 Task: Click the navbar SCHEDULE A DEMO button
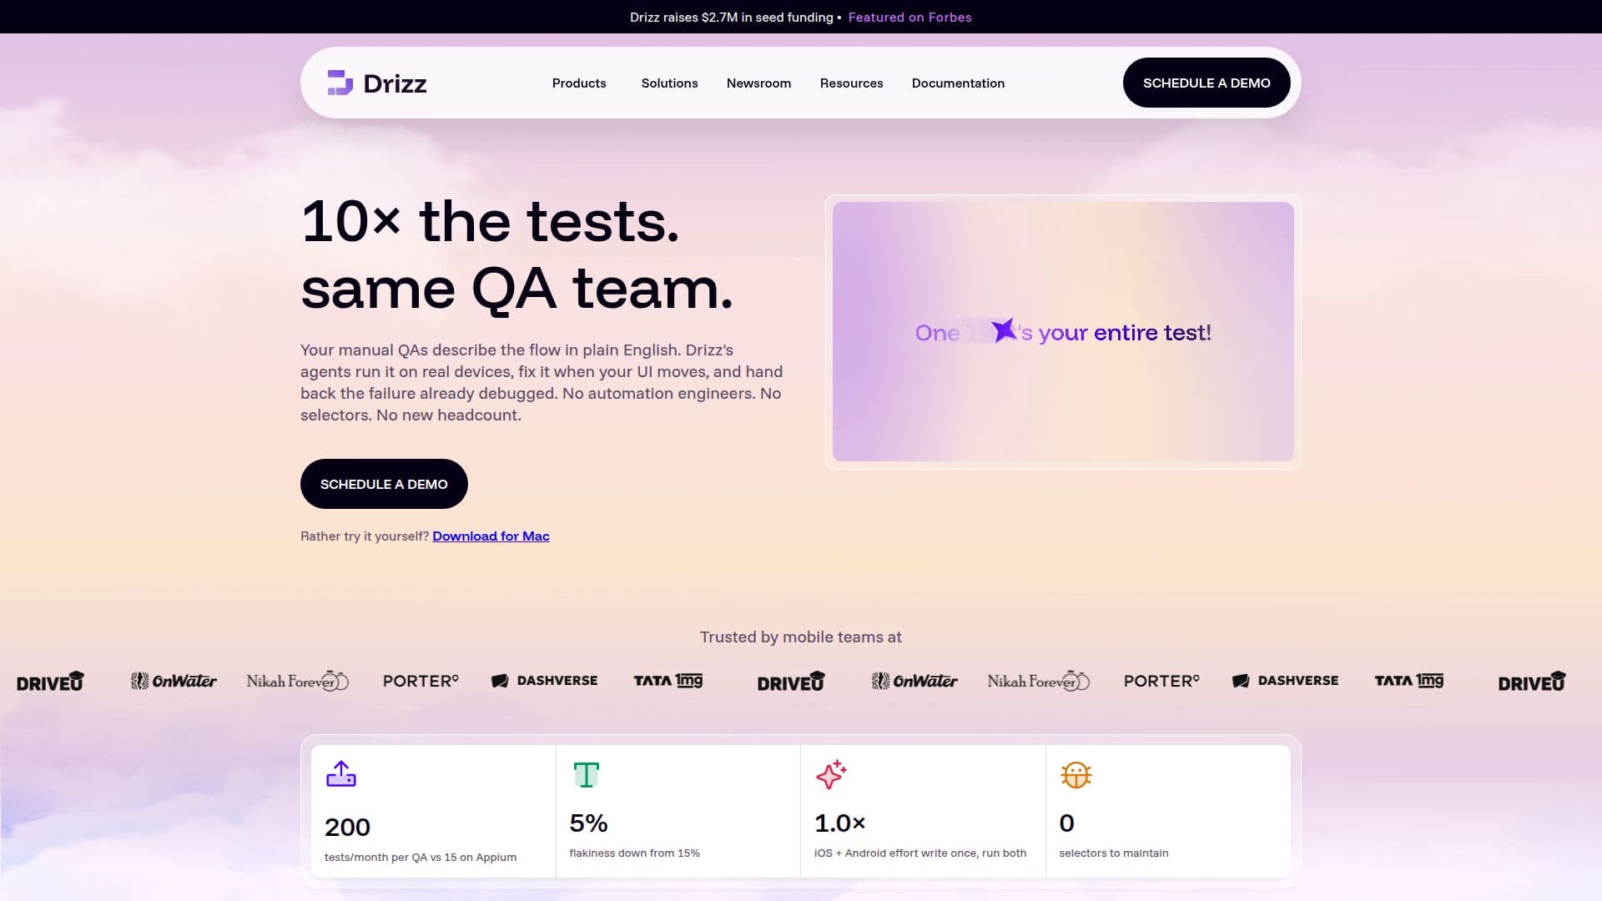click(1207, 83)
